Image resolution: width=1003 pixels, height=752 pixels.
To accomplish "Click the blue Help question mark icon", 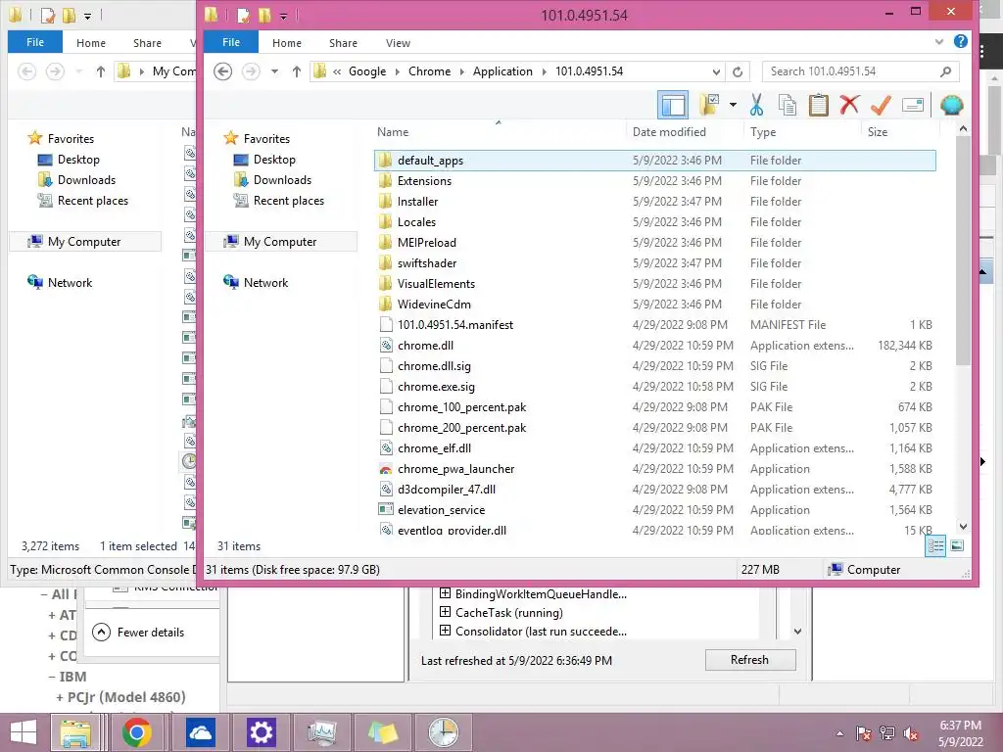I will [960, 41].
